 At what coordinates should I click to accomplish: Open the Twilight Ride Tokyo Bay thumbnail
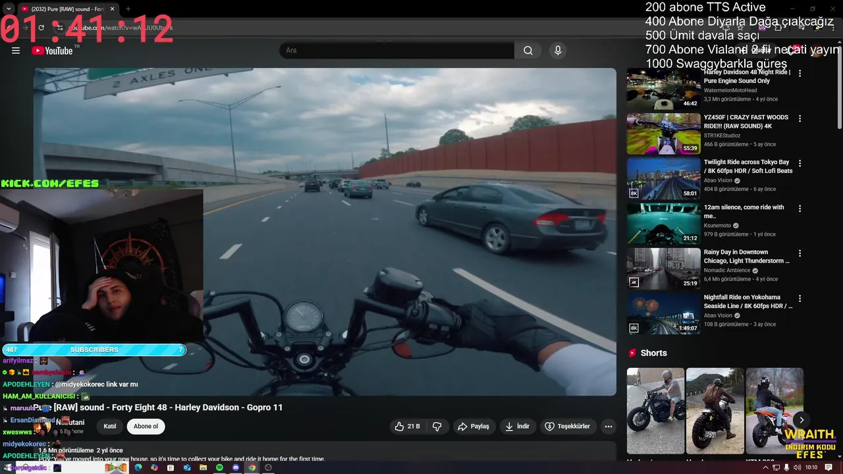pos(663,178)
